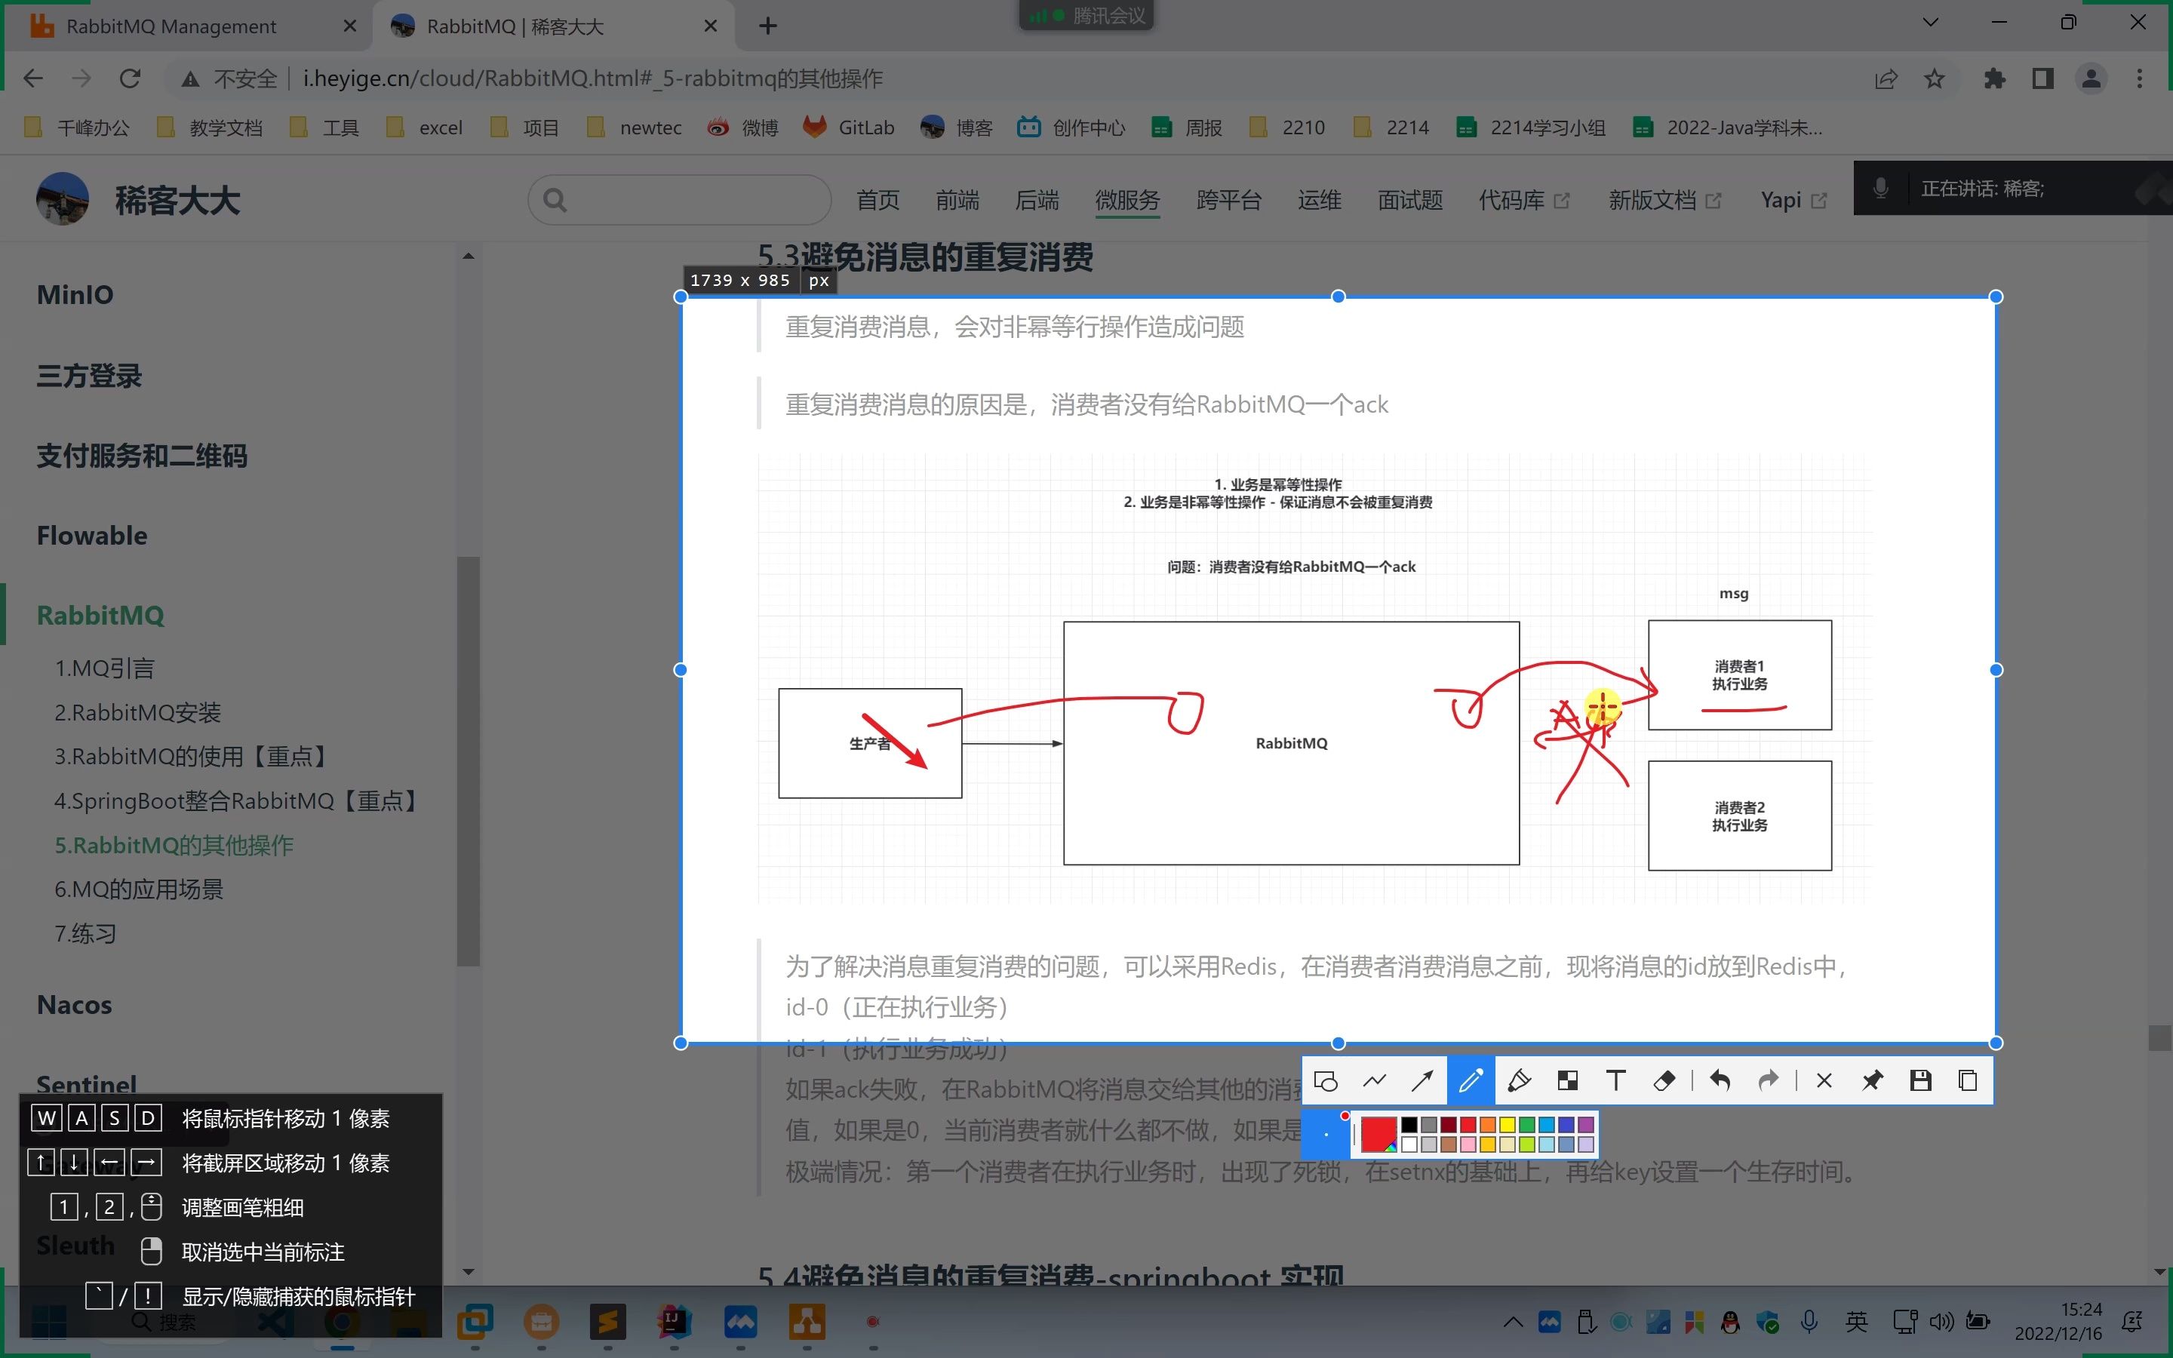Screen dimensions: 2173x1358
Task: Open 6.MQ的应用场景 sidebar item
Action: click(138, 889)
